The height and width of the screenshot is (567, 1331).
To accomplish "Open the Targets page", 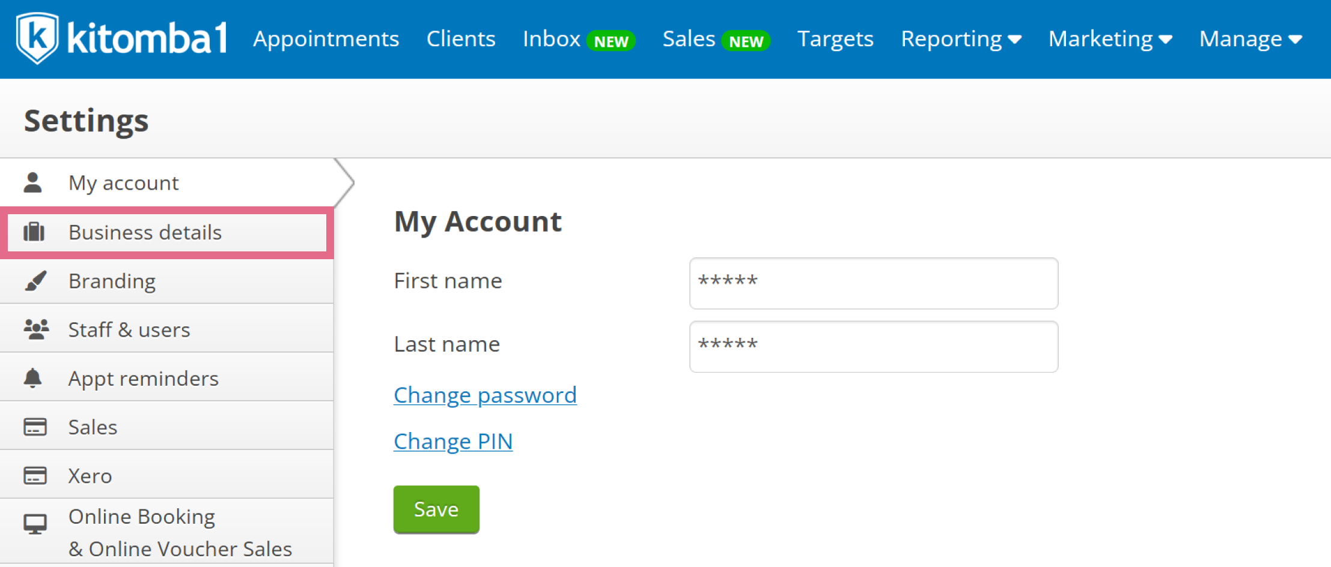I will click(835, 39).
